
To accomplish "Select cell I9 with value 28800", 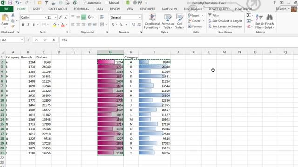I will (155, 96).
